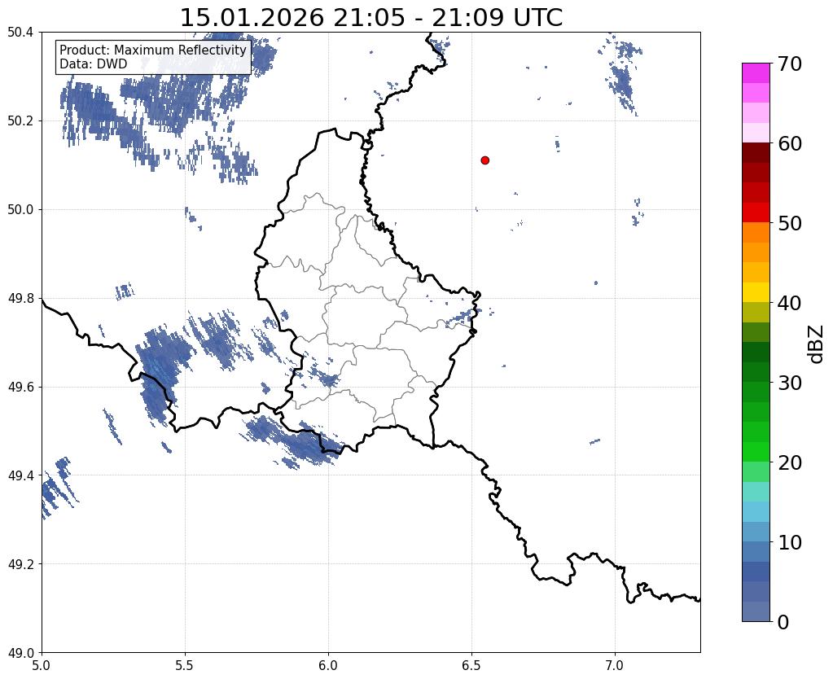Click the latitude tick label 49.0
Viewport: 833px width, 679px height.
pyautogui.click(x=20, y=653)
